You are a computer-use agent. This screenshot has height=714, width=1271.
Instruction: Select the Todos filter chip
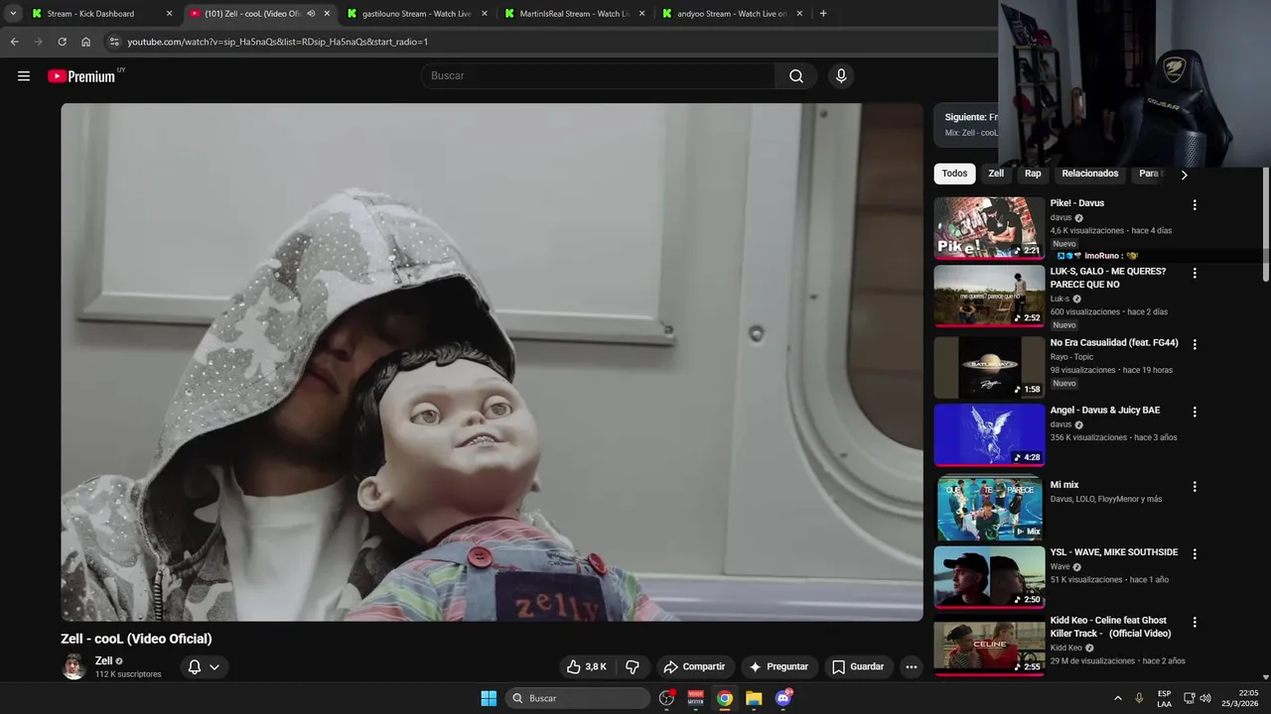click(954, 174)
